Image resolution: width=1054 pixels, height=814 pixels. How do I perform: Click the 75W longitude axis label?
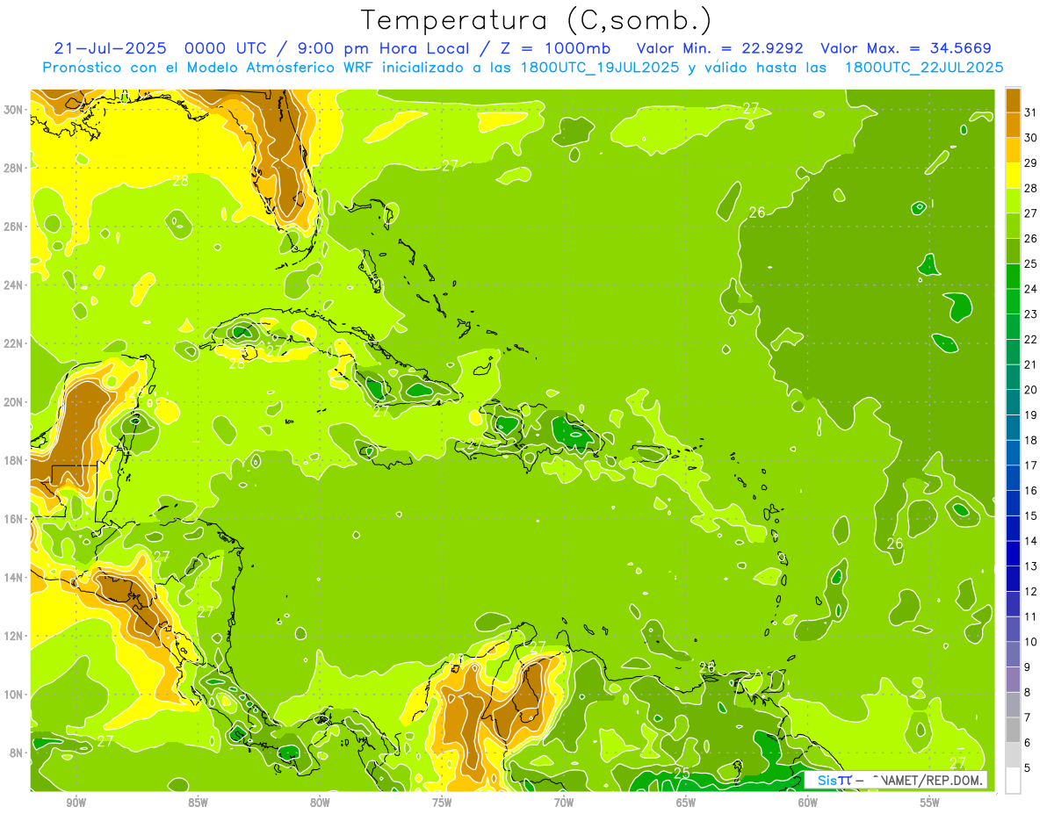[x=442, y=803]
